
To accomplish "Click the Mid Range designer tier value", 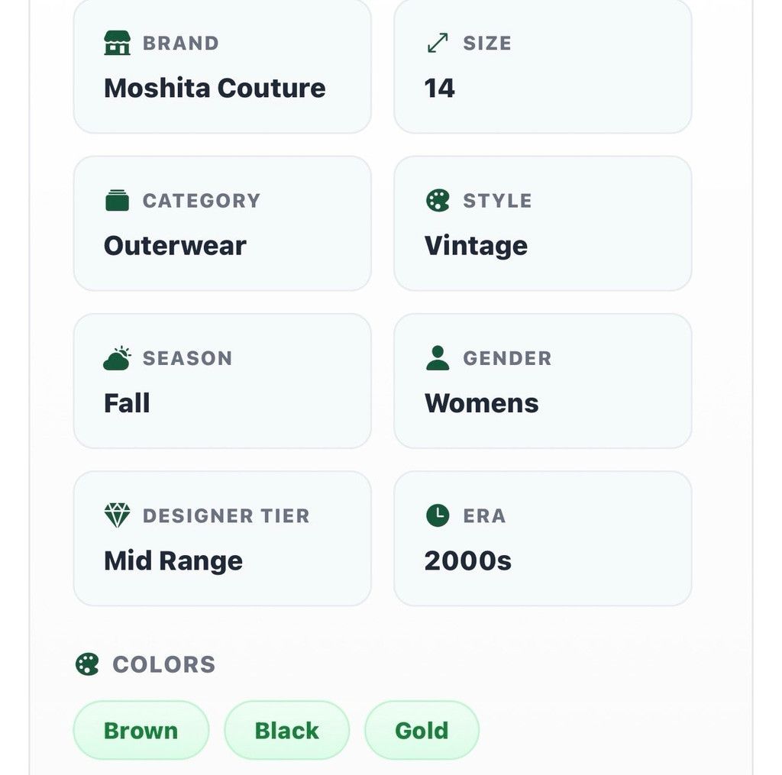I will pos(173,561).
